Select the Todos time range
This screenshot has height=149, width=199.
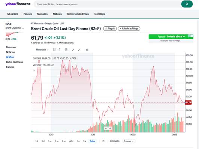(x=93, y=141)
